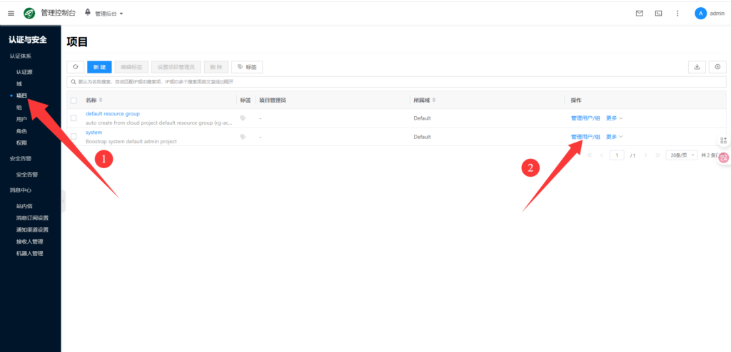Expand 更多 dropdown for system project

point(614,136)
